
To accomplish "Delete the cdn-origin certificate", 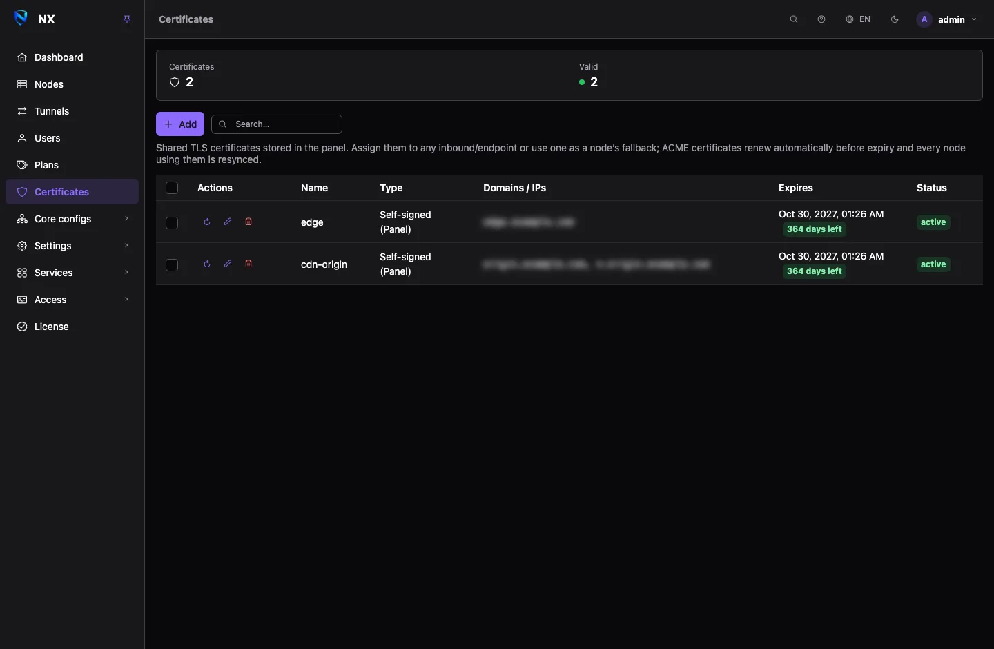I will [x=248, y=264].
